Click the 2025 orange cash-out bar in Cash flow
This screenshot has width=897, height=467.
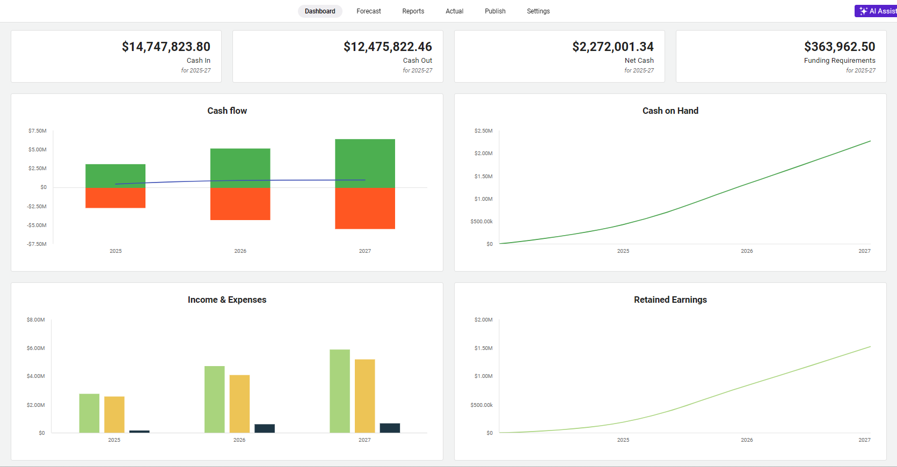tap(115, 198)
